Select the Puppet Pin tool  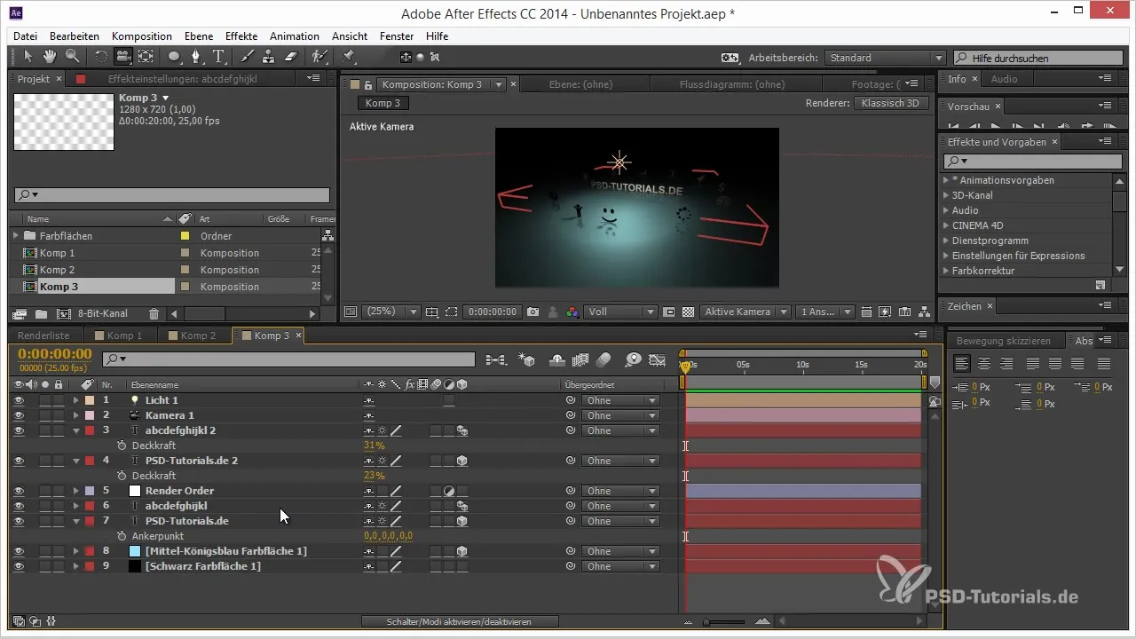click(349, 57)
